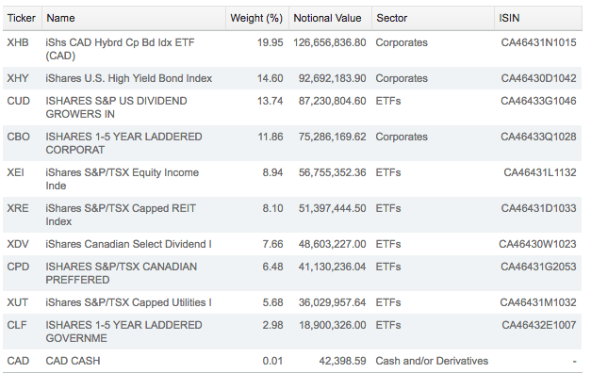Select the XHY ticker cell

pyautogui.click(x=18, y=78)
